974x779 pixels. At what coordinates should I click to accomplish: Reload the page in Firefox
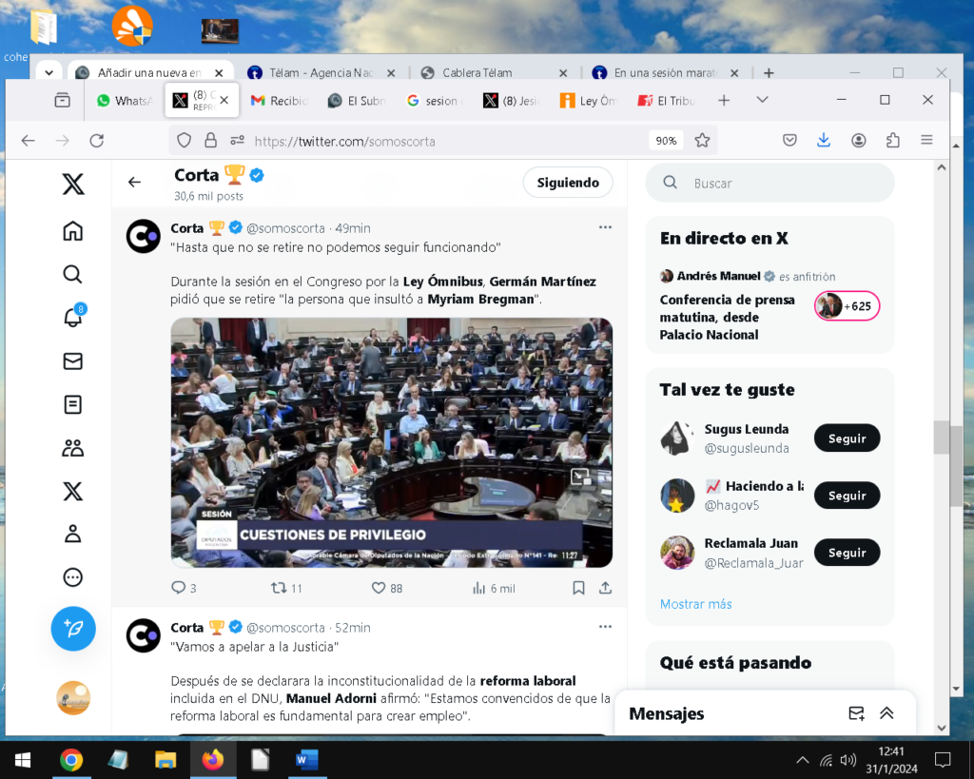(x=96, y=141)
